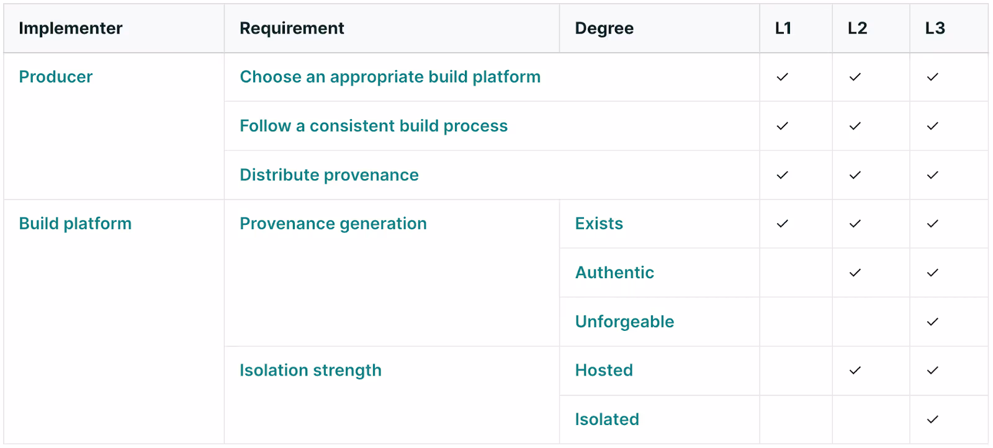Image resolution: width=993 pixels, height=448 pixels.
Task: Open the Provenance generation link
Action: tap(333, 224)
